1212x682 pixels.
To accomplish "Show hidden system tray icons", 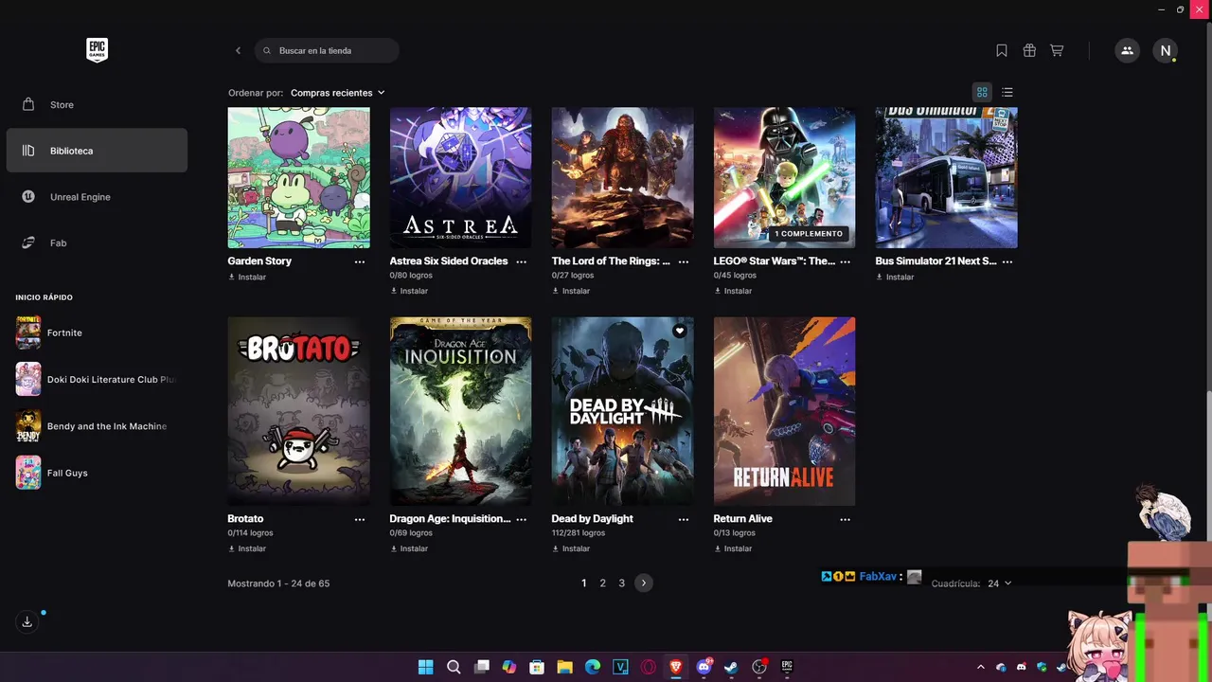I will [981, 668].
